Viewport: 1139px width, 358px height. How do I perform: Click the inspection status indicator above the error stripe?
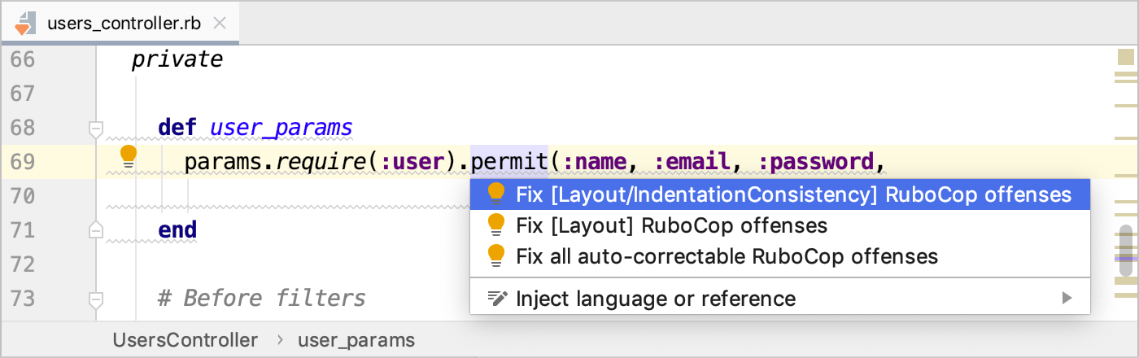pyautogui.click(x=1126, y=58)
